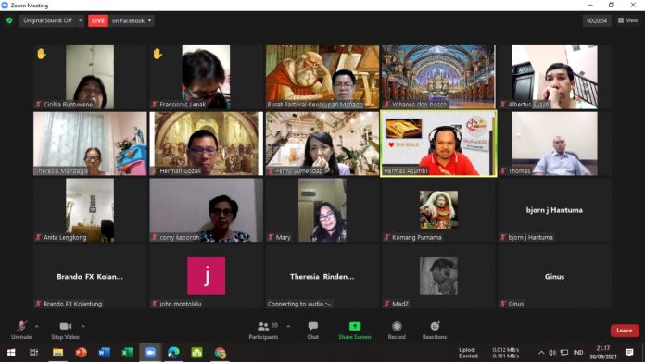Open the Windows Start menu

11,353
